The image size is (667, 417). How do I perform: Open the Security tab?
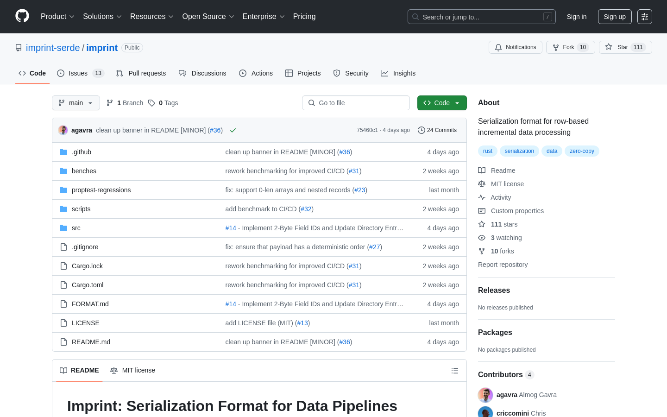[351, 73]
